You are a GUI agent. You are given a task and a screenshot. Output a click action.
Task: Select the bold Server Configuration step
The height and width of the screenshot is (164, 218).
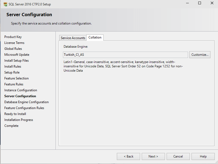[20, 96]
